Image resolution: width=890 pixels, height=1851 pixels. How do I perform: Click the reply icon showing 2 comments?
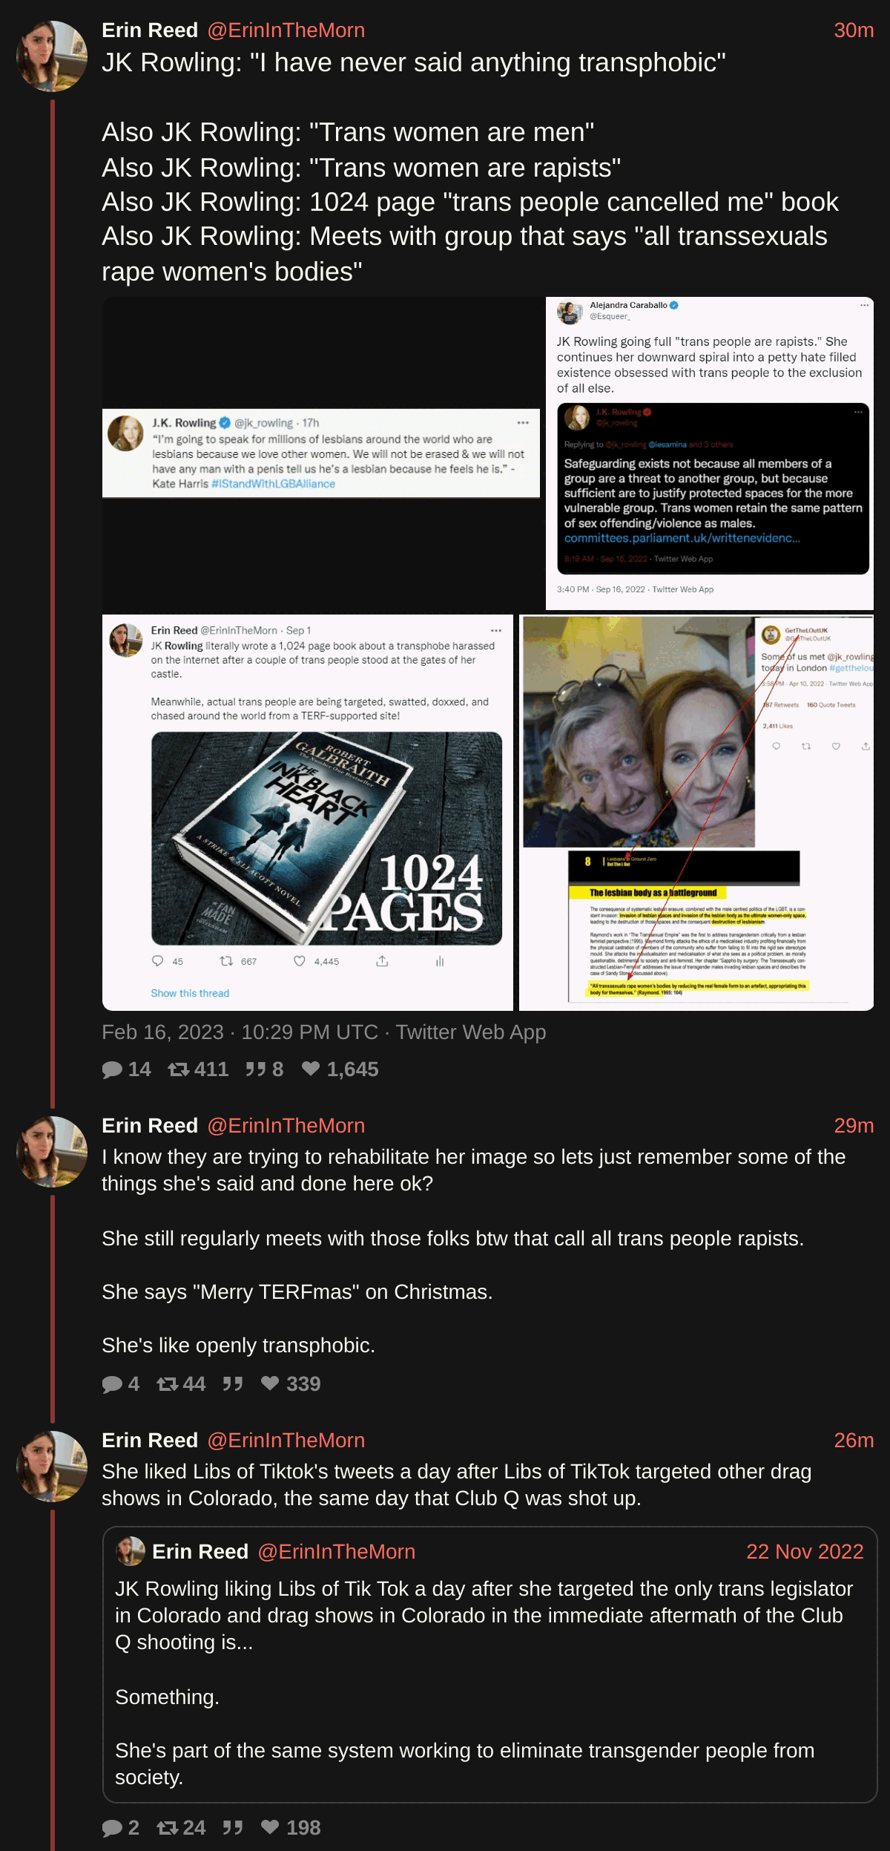(112, 1828)
